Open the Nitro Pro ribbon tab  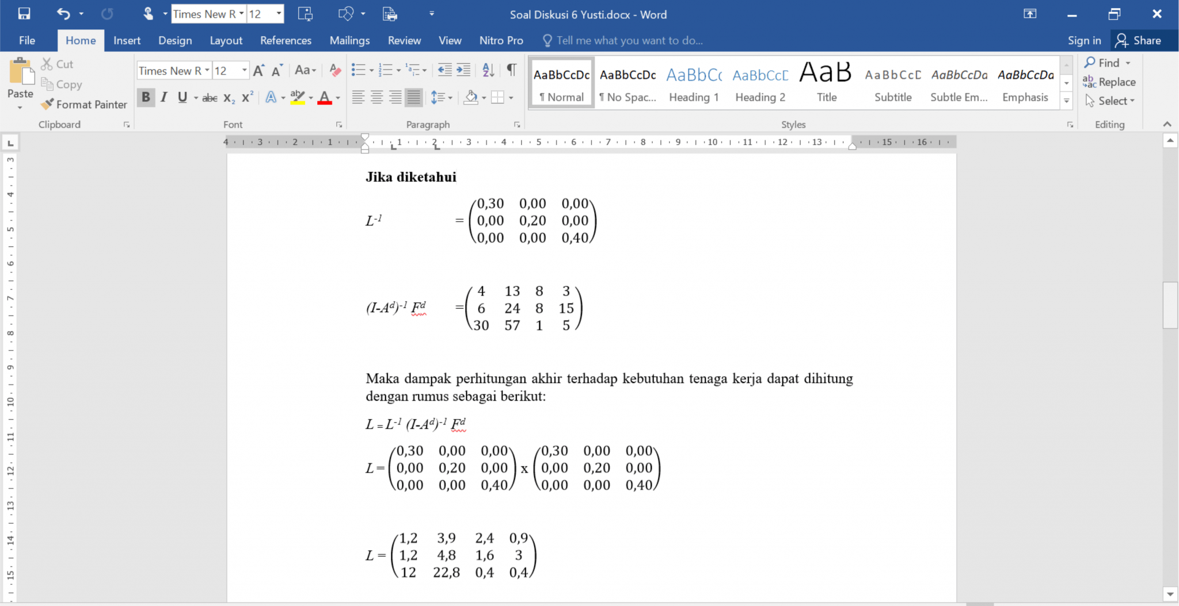(501, 40)
